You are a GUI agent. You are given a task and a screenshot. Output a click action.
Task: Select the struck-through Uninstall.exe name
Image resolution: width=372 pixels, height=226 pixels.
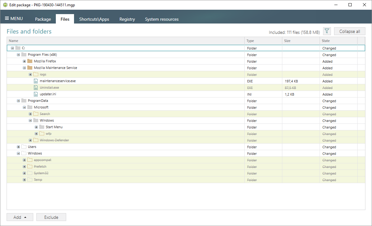pos(49,87)
